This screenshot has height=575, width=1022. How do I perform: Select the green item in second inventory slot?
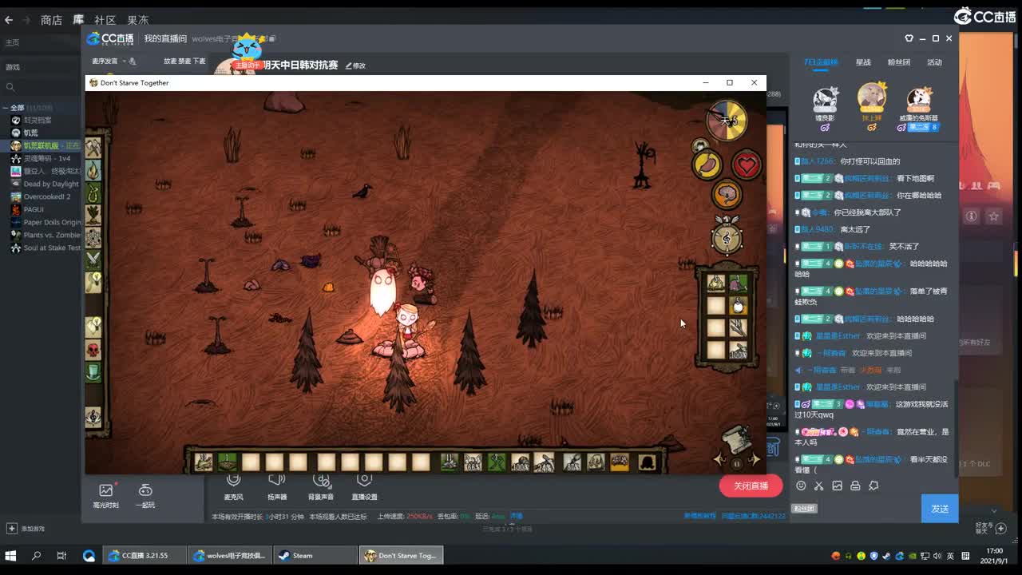(228, 462)
